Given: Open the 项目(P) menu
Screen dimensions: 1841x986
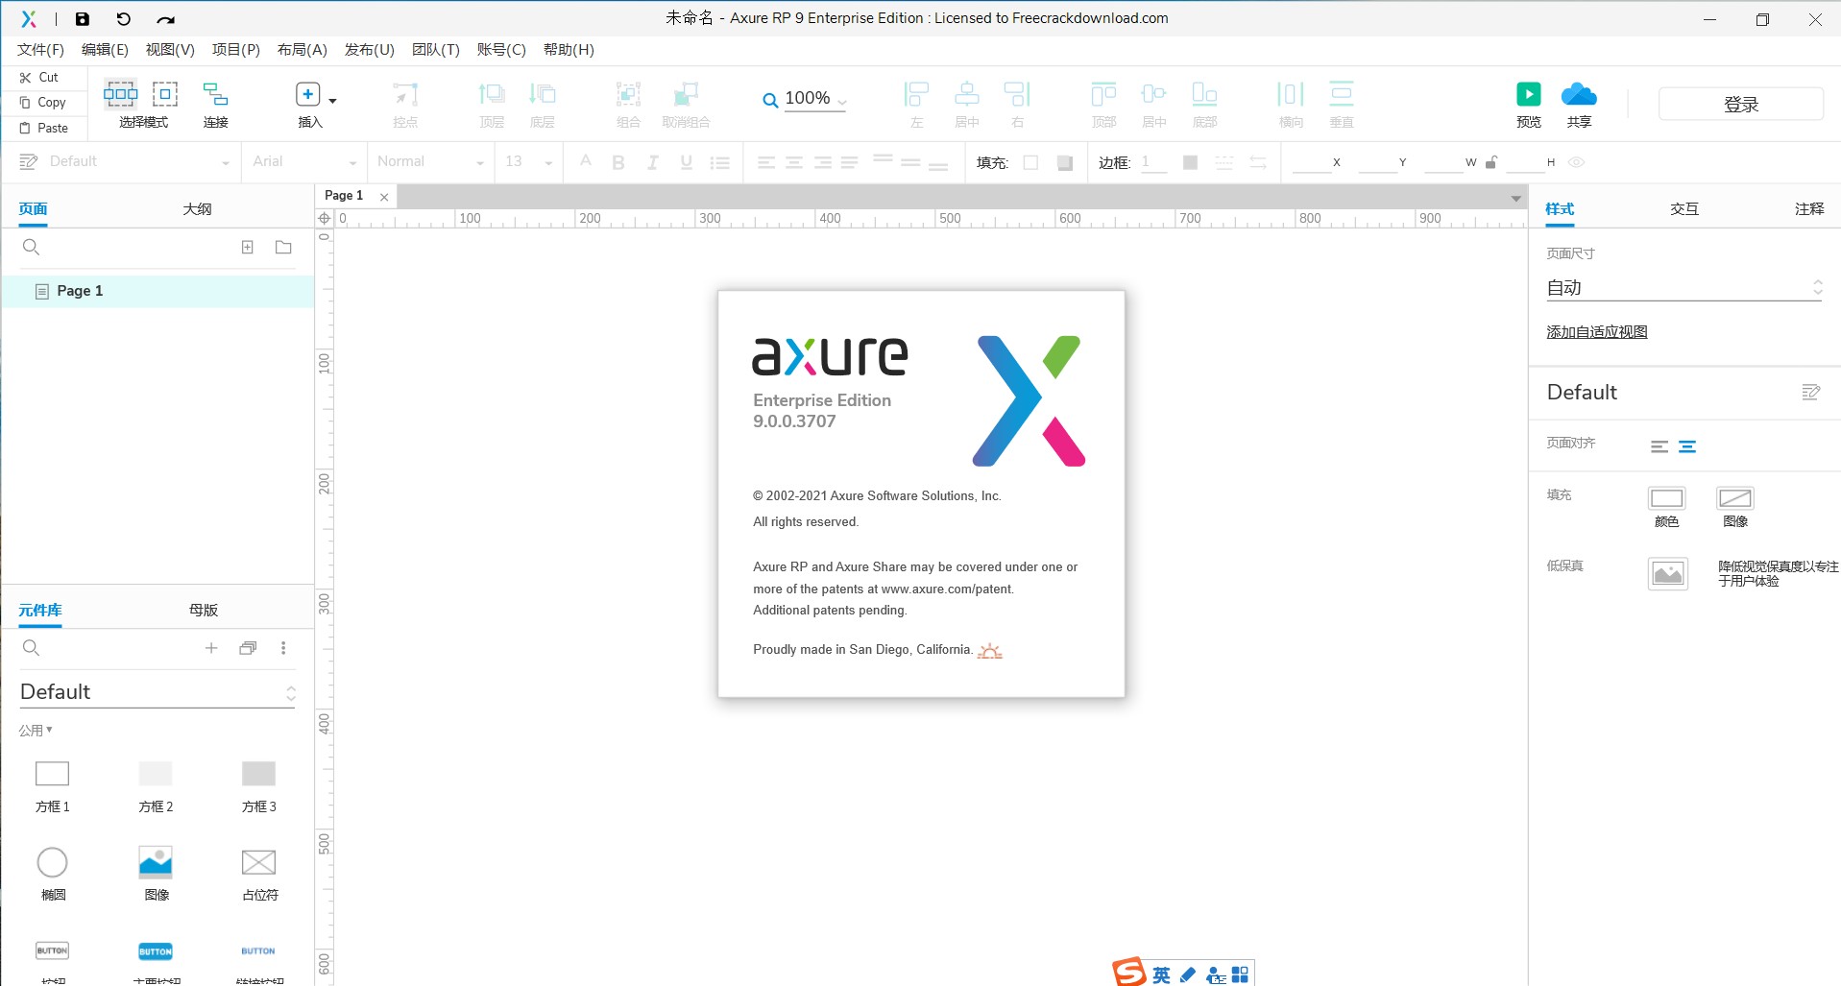Looking at the screenshot, I should (x=234, y=49).
